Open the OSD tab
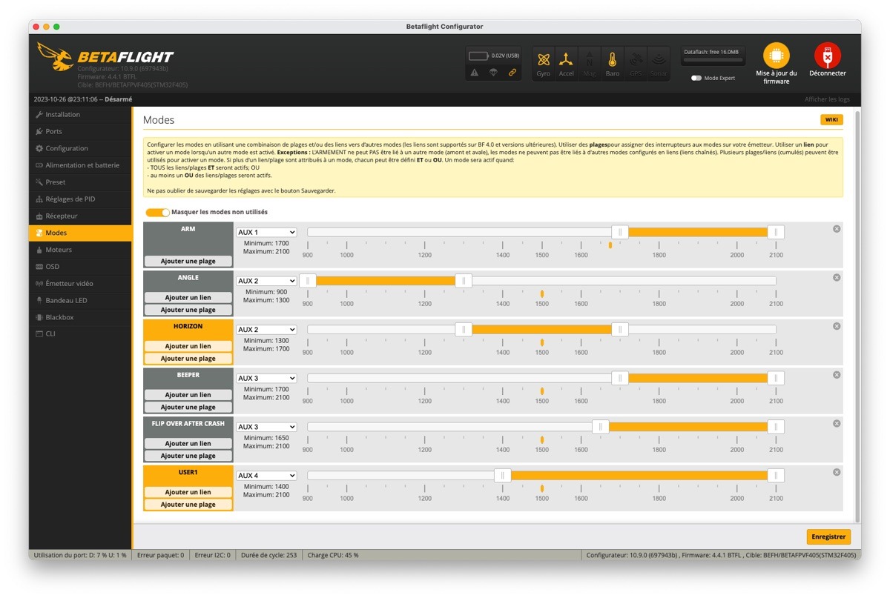 pyautogui.click(x=81, y=267)
